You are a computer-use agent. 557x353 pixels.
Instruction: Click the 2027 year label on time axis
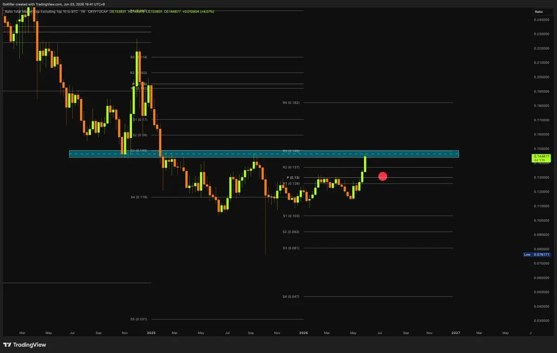point(456,333)
